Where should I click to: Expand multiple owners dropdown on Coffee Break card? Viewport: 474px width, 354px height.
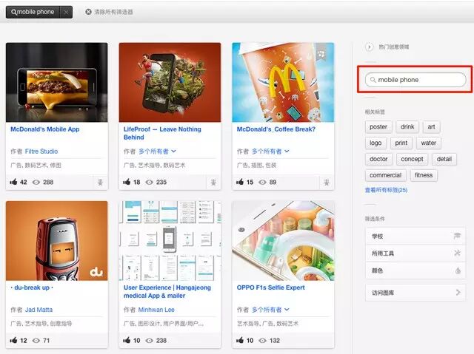pos(270,152)
